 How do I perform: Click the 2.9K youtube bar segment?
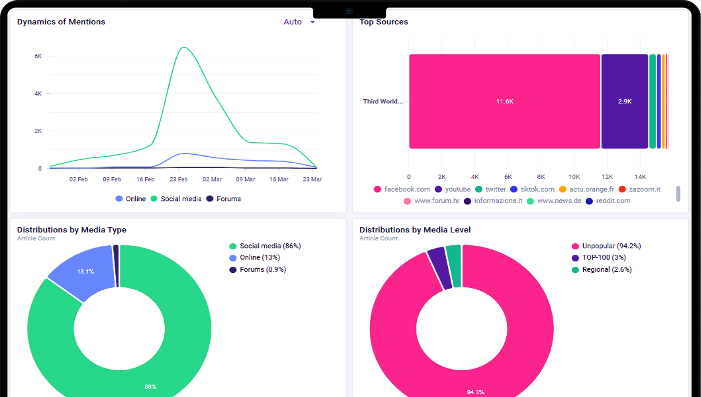(625, 101)
